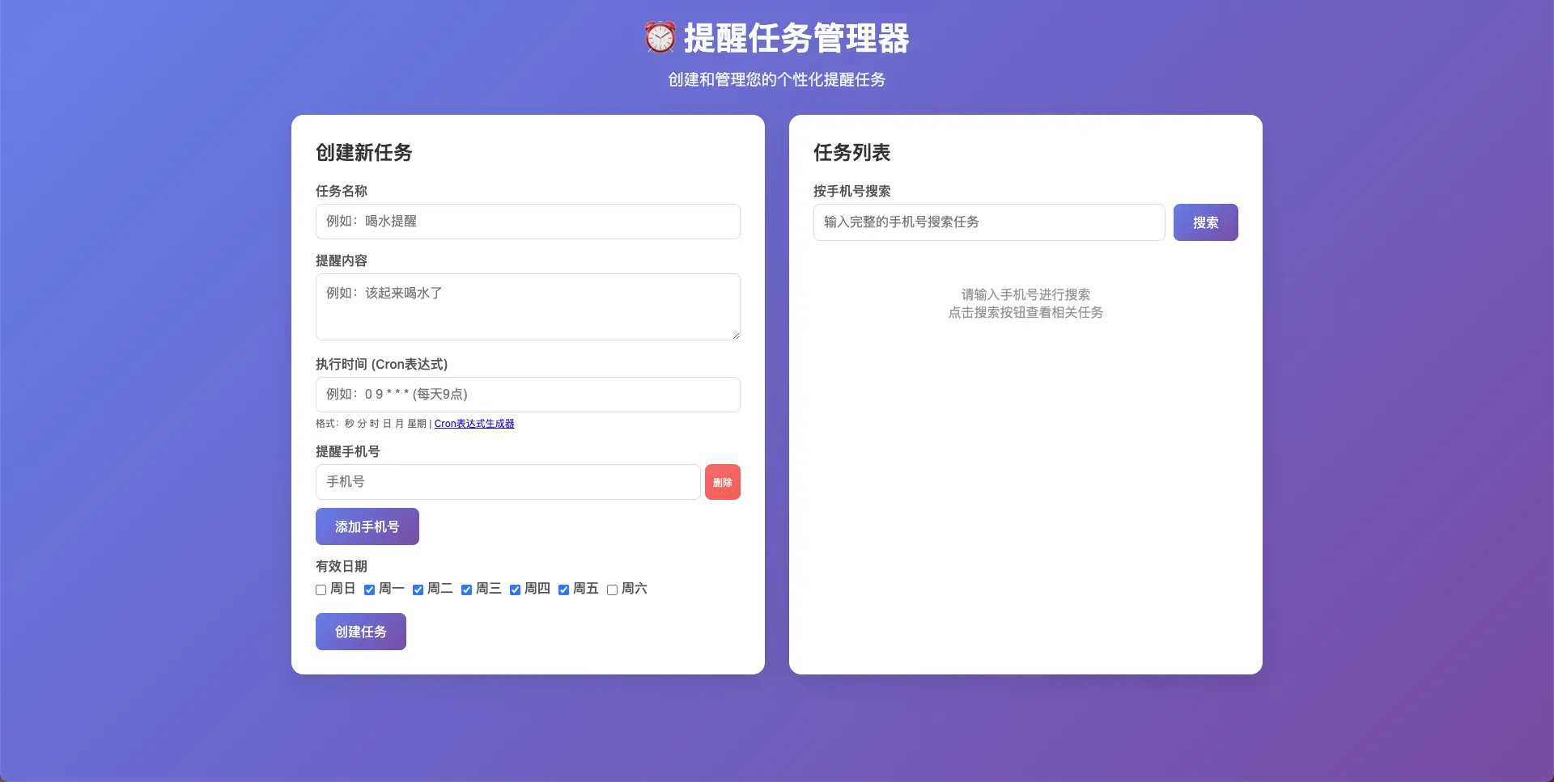
Task: Toggle the 周三 checkbox off
Action: pos(467,590)
